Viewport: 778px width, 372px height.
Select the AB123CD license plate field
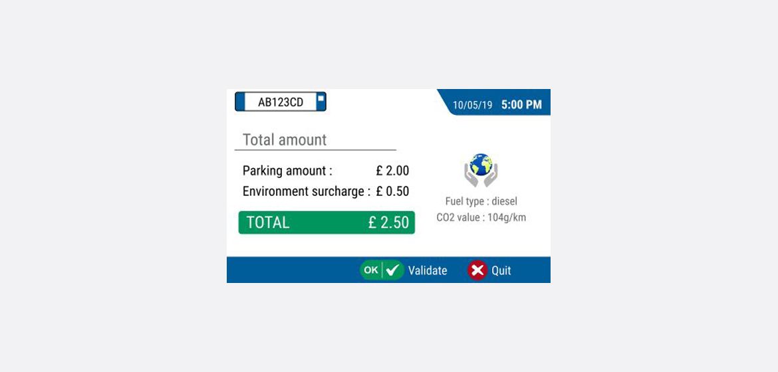coord(281,102)
